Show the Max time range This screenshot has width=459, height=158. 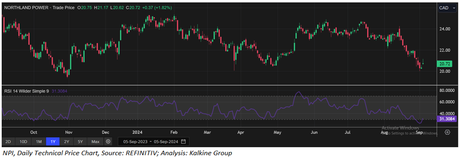coord(95,142)
